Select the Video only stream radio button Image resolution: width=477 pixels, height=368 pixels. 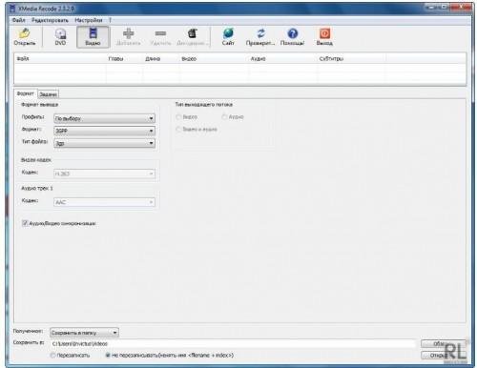point(178,117)
